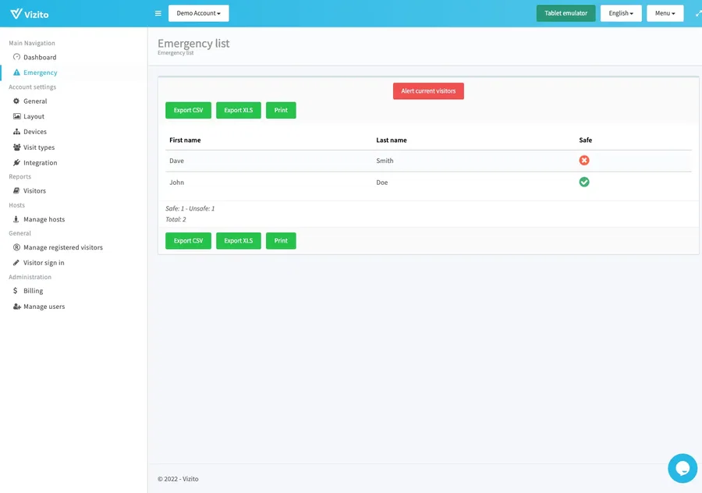Open the live chat bubble
Screen dimensions: 702x493
pos(682,468)
